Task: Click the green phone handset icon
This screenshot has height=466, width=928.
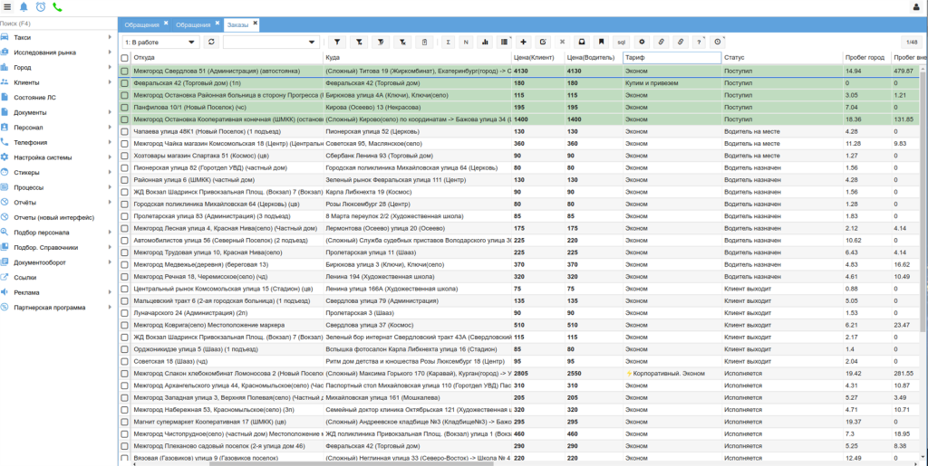Action: tap(57, 7)
